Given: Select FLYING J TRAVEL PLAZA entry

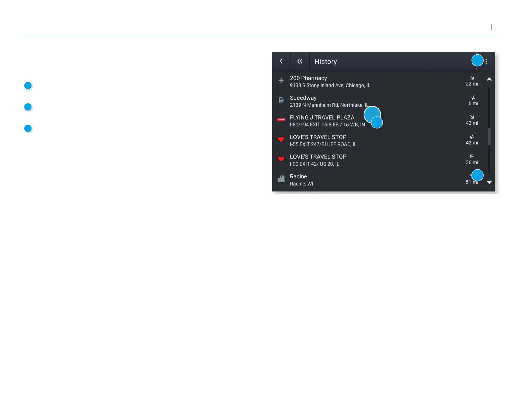Looking at the screenshot, I should [378, 121].
